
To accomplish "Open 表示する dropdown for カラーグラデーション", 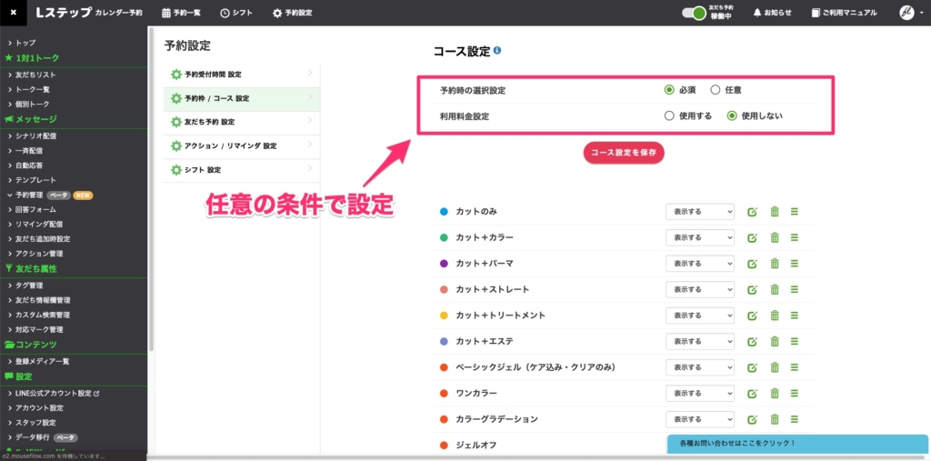I will (x=699, y=419).
